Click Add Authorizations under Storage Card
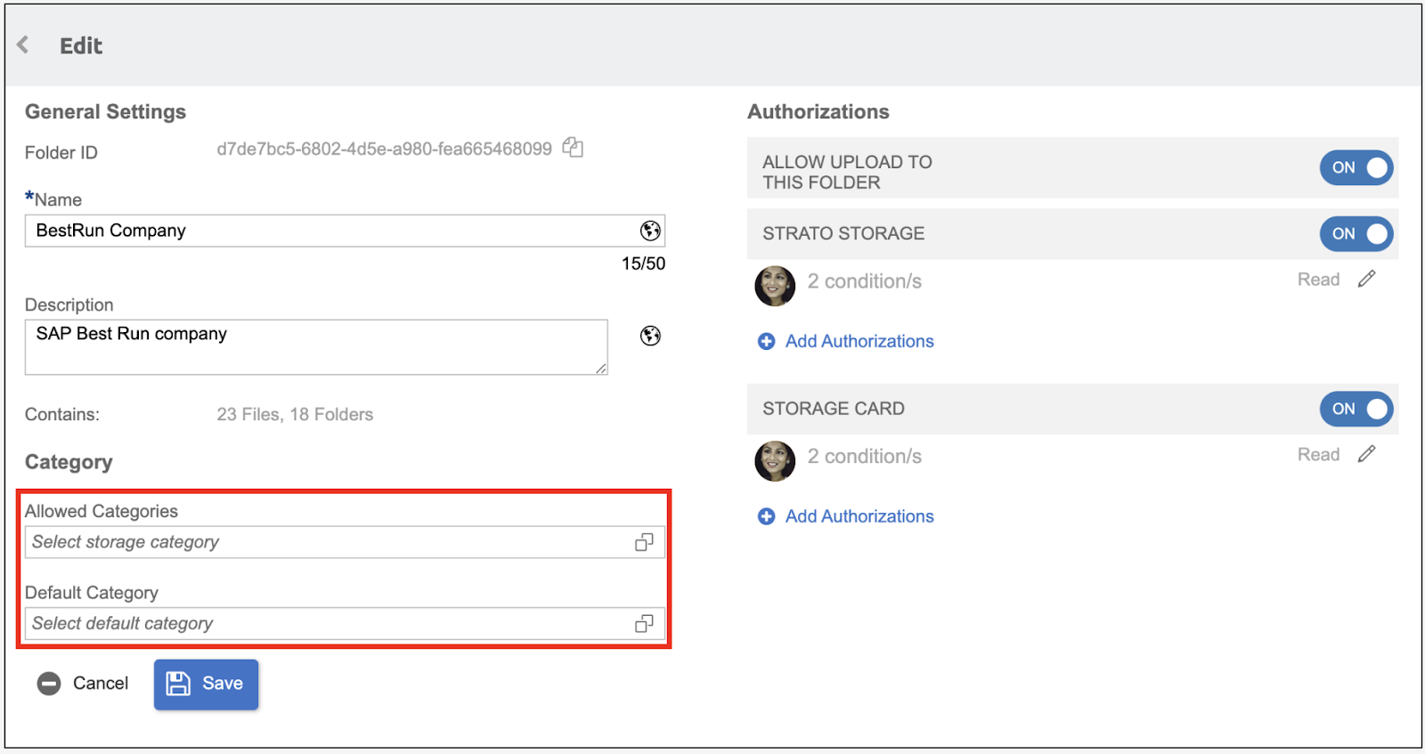 (859, 516)
